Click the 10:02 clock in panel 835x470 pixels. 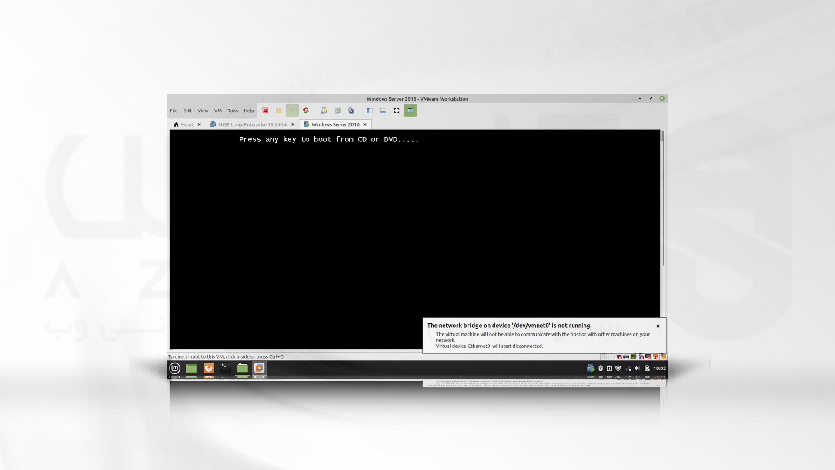tap(659, 368)
